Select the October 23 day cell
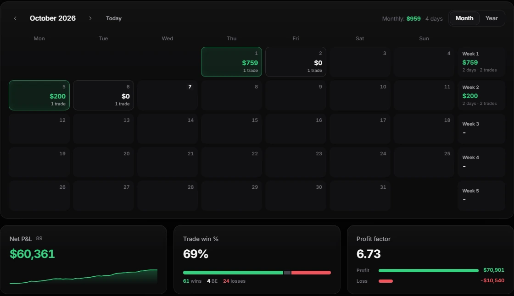The image size is (514, 296). point(296,162)
